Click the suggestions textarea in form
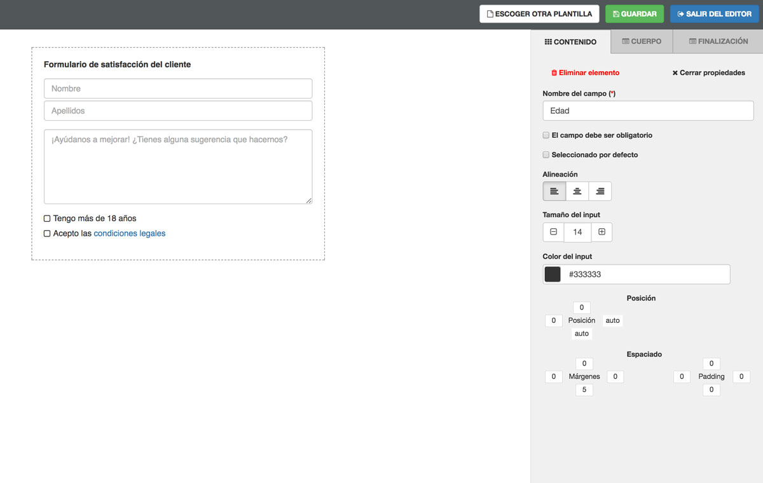Image resolution: width=763 pixels, height=483 pixels. pos(178,167)
